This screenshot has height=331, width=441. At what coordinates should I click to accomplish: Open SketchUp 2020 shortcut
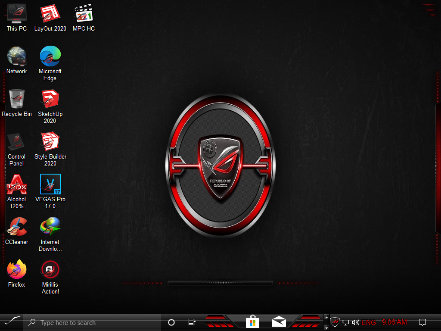click(50, 106)
